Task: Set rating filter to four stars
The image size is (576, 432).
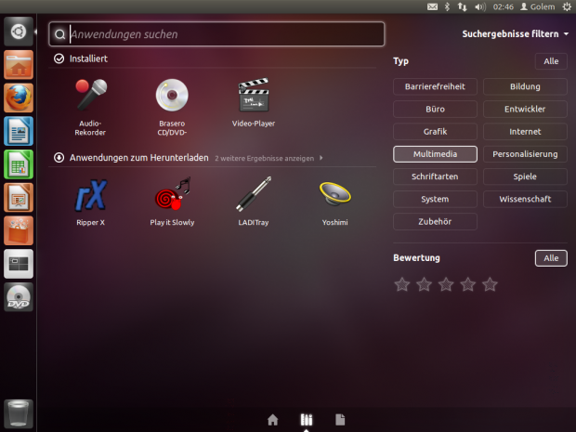Action: coord(468,284)
